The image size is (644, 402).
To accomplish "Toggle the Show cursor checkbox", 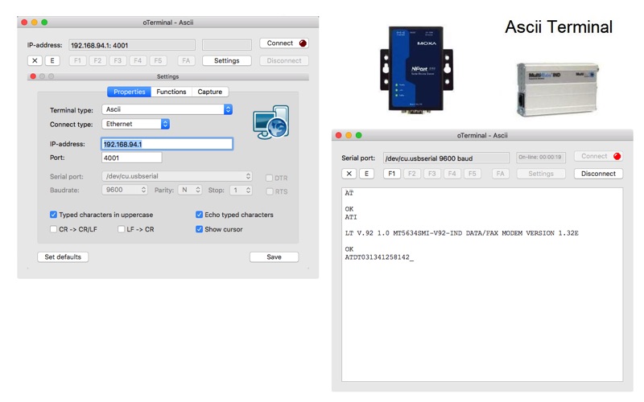I will (x=199, y=229).
